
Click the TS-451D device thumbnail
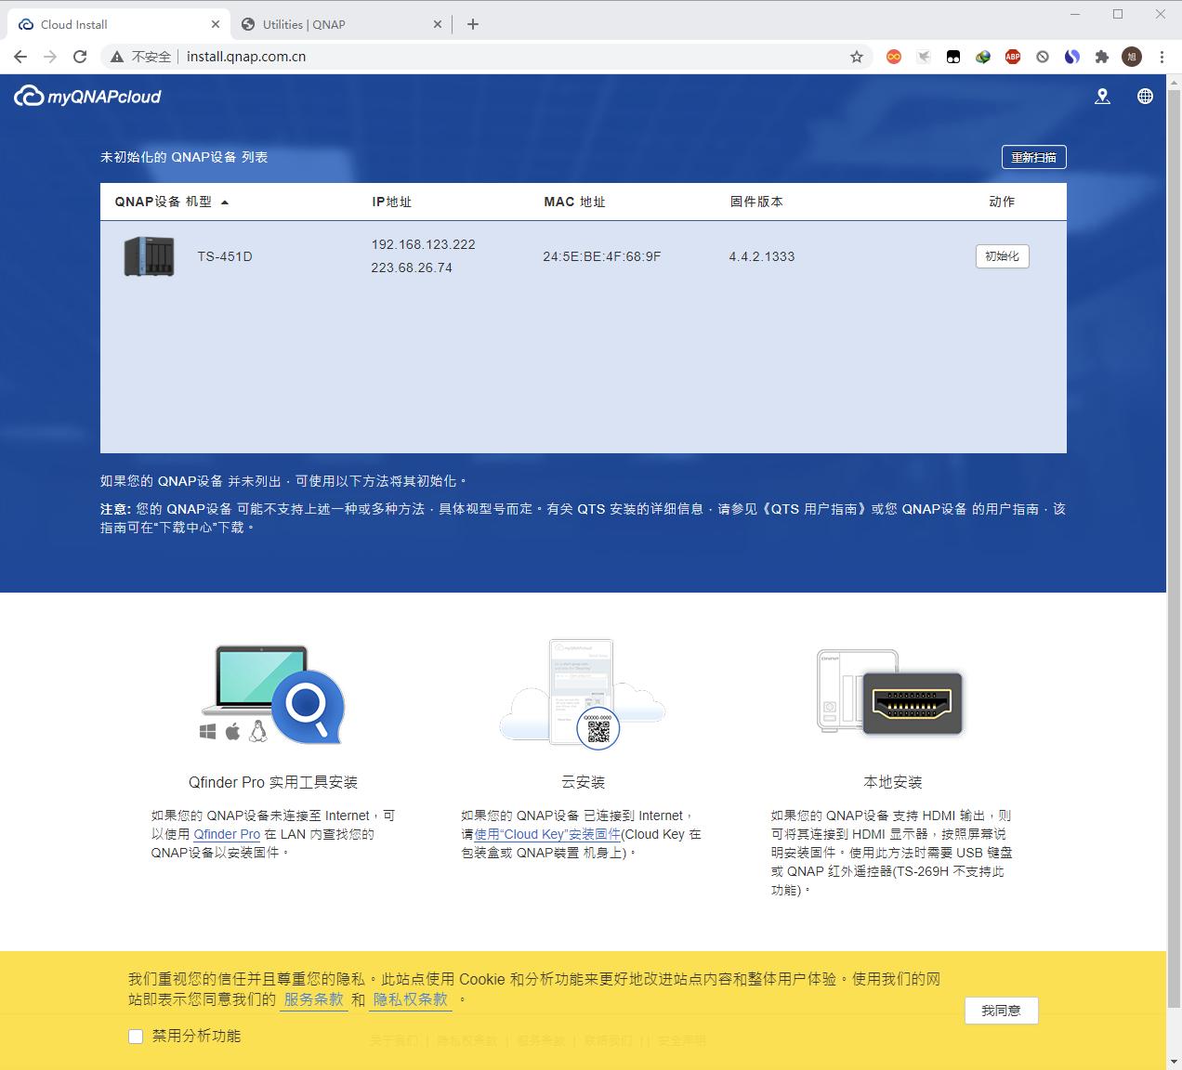149,256
